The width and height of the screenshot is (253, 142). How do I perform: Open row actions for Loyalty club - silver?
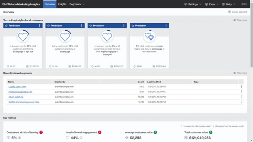241,87
